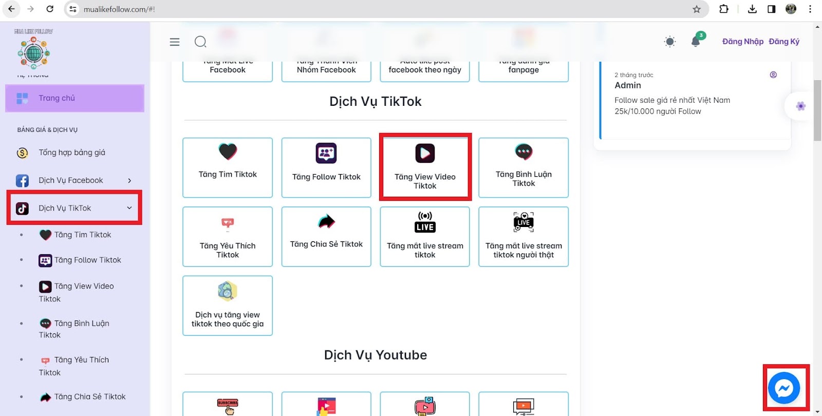Collapse Dịch Vụ TikTok chevron arrow
Screen dimensions: 822x416
[x=129, y=208]
